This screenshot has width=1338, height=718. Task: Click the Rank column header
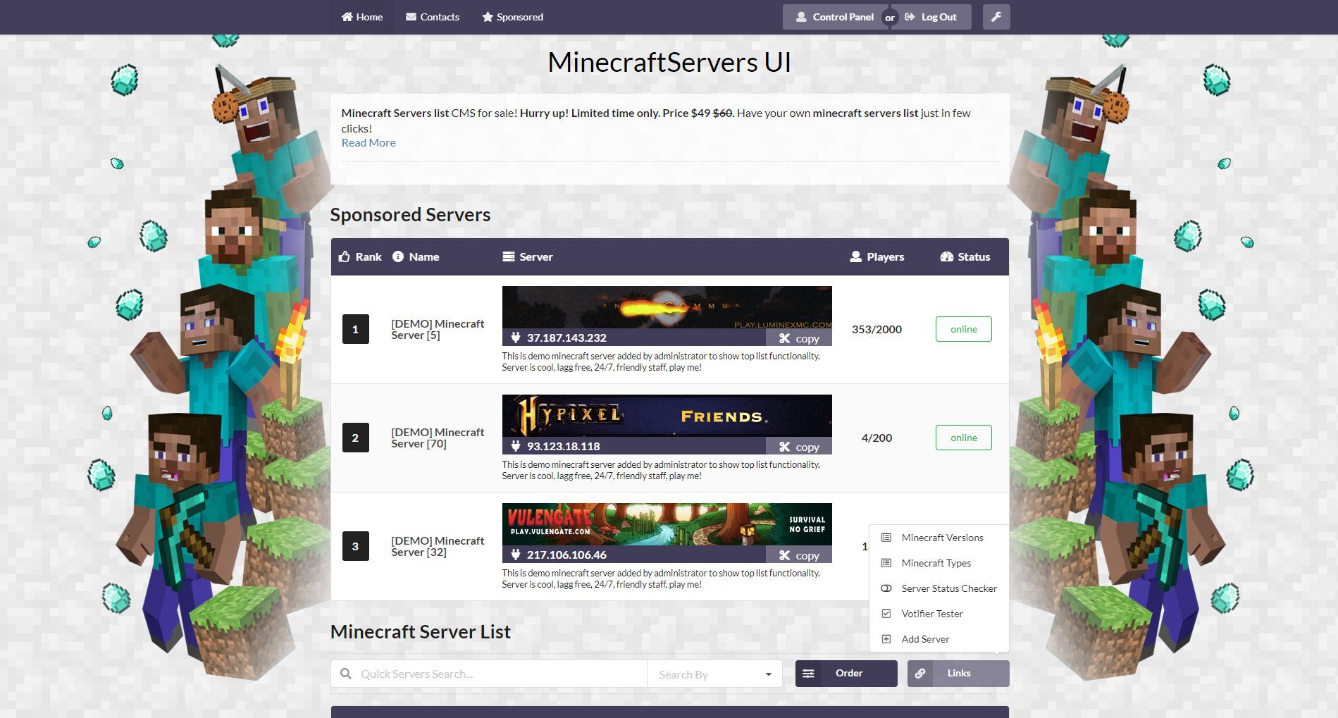(360, 256)
